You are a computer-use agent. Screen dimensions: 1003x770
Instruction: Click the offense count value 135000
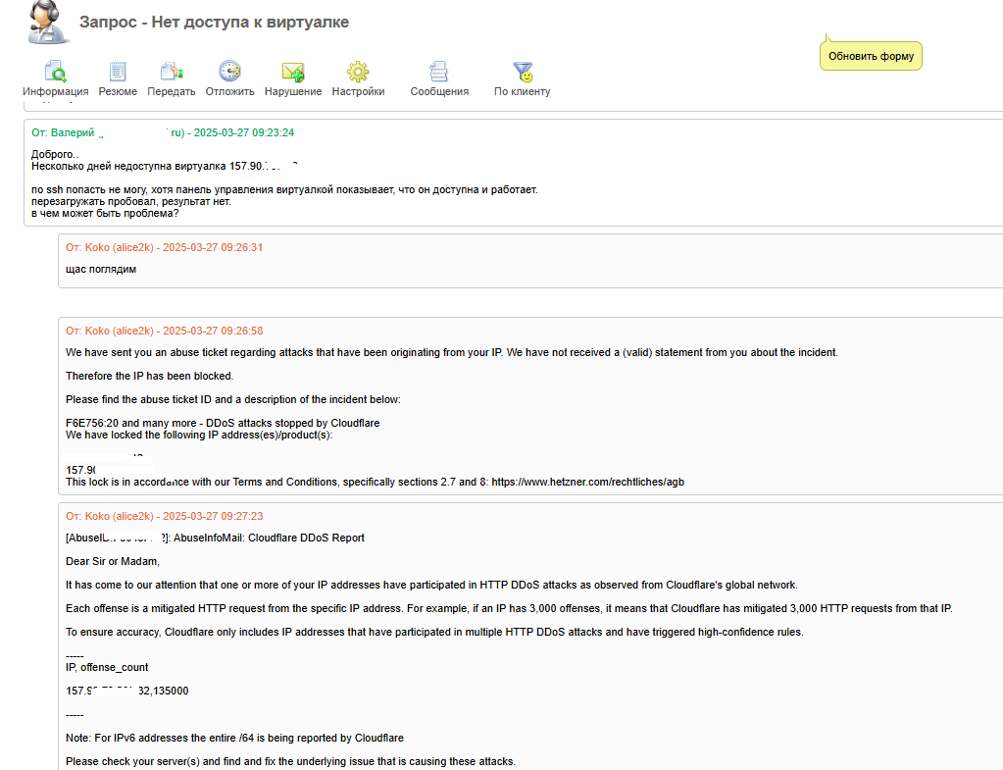point(171,691)
